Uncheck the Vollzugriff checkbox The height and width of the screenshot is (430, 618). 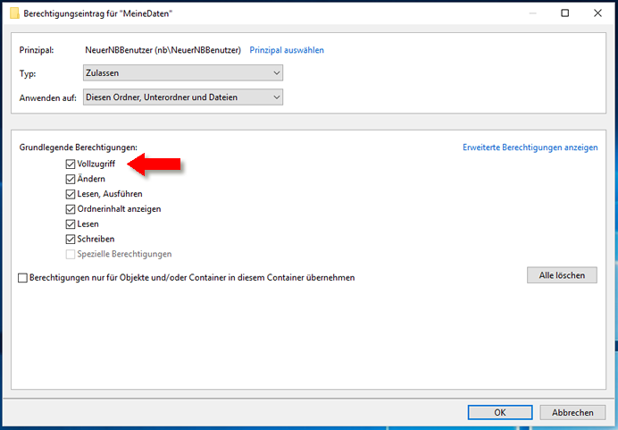[71, 164]
